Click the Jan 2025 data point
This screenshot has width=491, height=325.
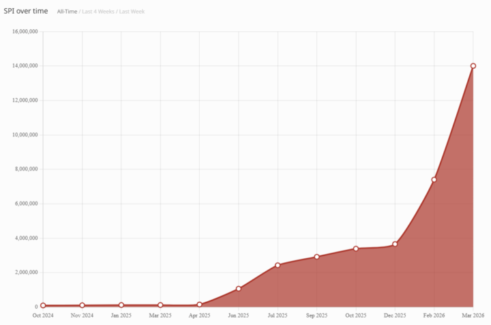coord(121,305)
